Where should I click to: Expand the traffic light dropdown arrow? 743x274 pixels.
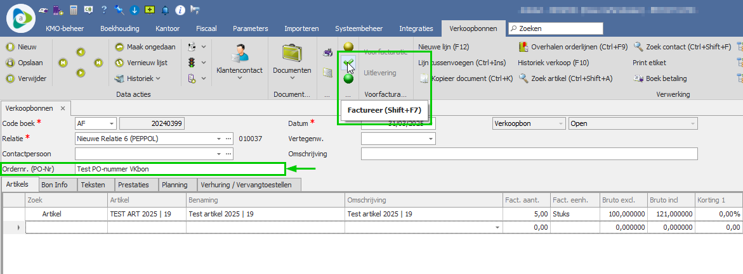click(x=203, y=63)
